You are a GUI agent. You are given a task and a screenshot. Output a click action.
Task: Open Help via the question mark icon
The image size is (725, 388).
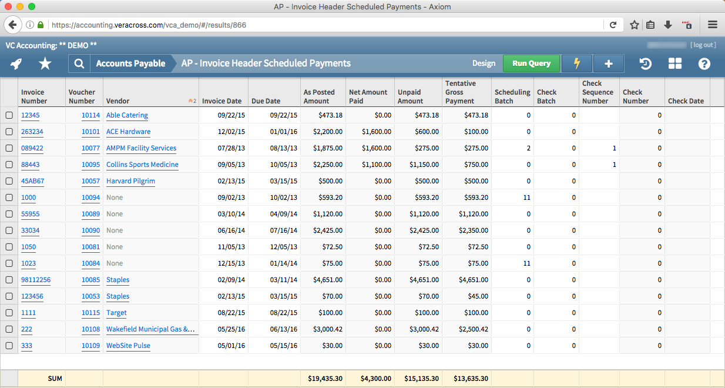[704, 63]
